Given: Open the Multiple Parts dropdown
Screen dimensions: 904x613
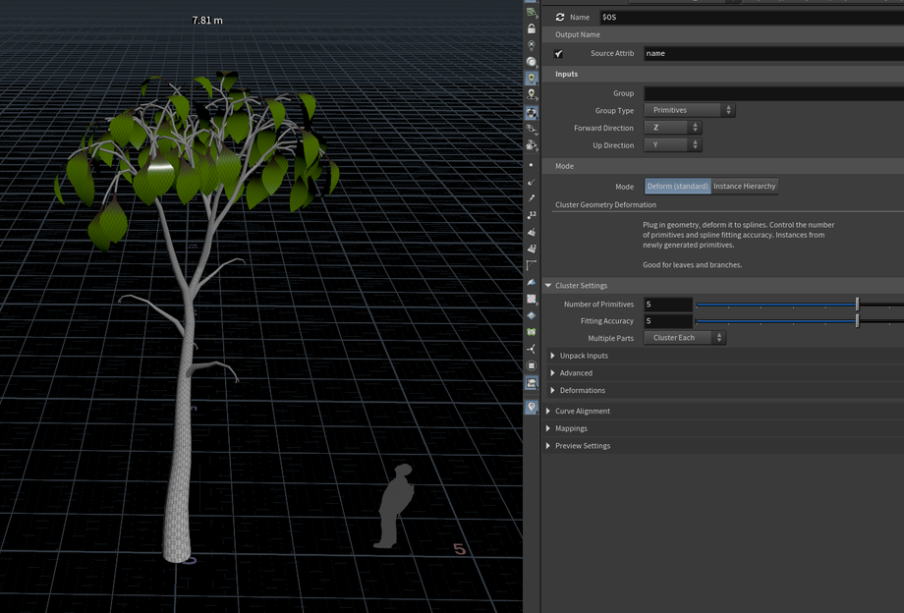Looking at the screenshot, I should click(x=684, y=338).
